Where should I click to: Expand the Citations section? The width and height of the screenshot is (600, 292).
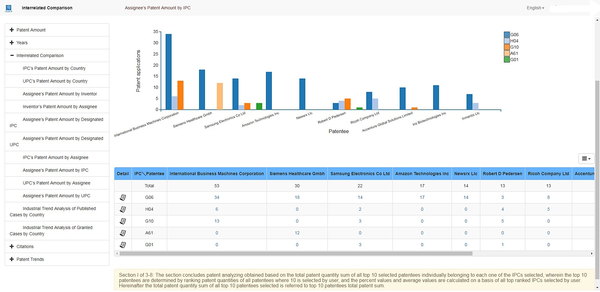coord(25,247)
